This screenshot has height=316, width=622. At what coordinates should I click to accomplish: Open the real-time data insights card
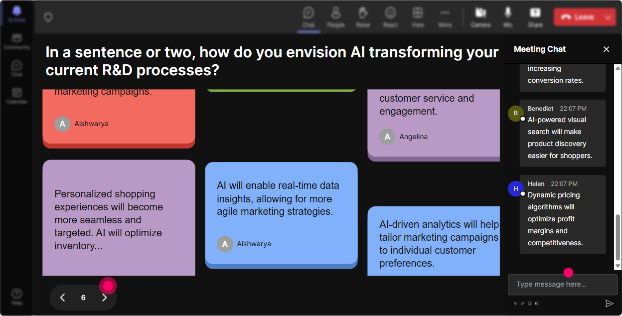coord(281,215)
